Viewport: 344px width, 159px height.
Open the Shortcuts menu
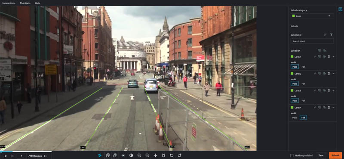(x=25, y=3)
